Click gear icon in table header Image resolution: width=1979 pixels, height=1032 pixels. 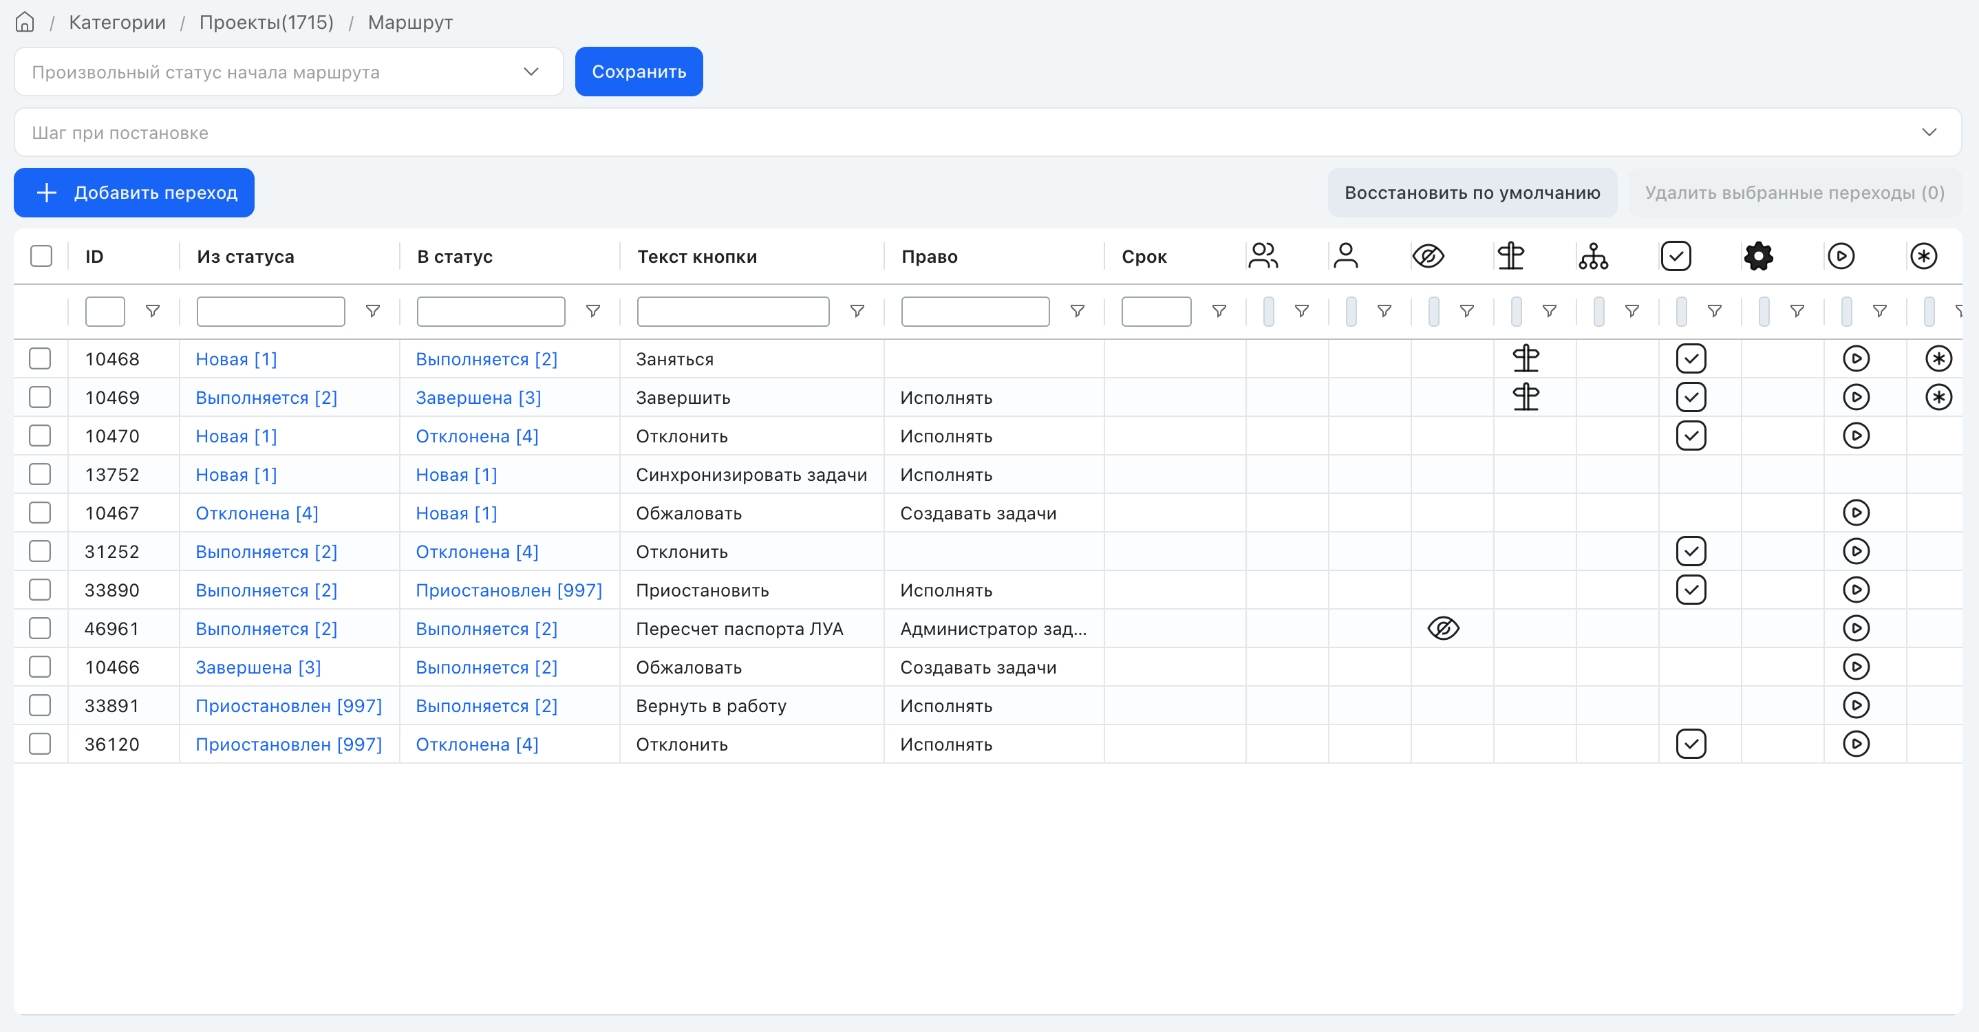[1759, 256]
